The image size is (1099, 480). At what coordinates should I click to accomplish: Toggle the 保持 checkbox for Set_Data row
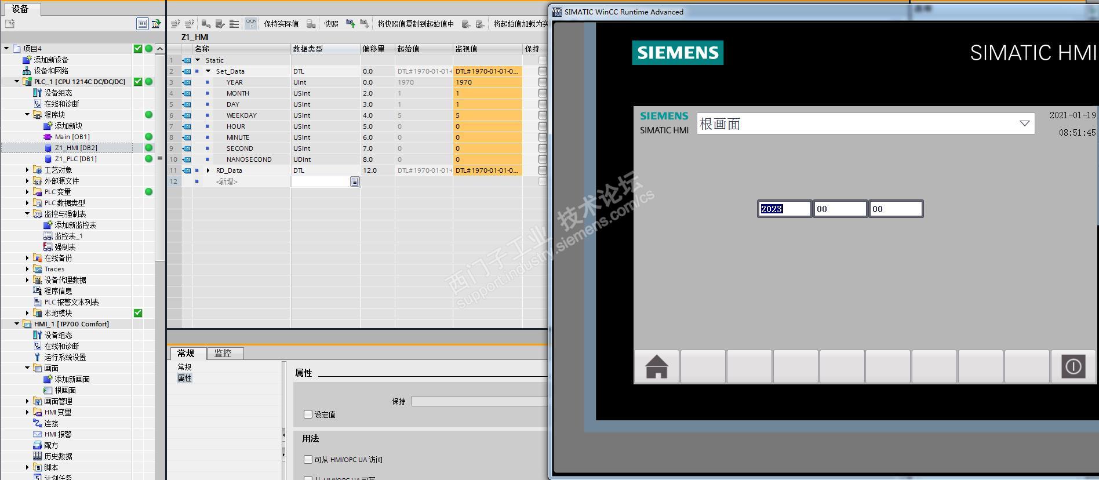(543, 71)
